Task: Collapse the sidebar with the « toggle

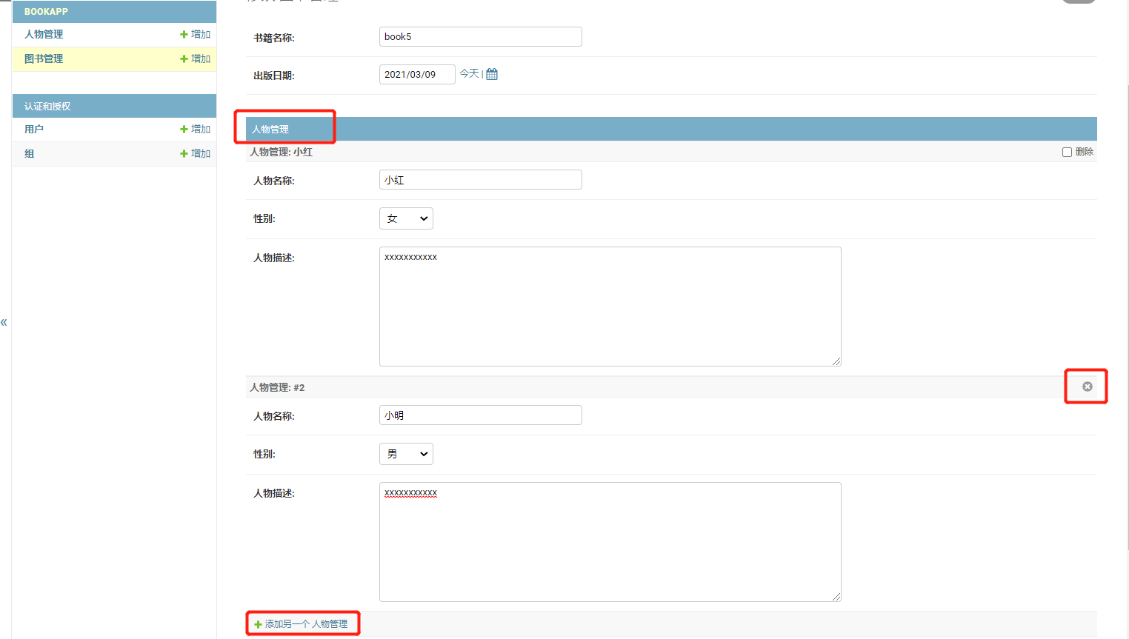Action: pyautogui.click(x=4, y=322)
